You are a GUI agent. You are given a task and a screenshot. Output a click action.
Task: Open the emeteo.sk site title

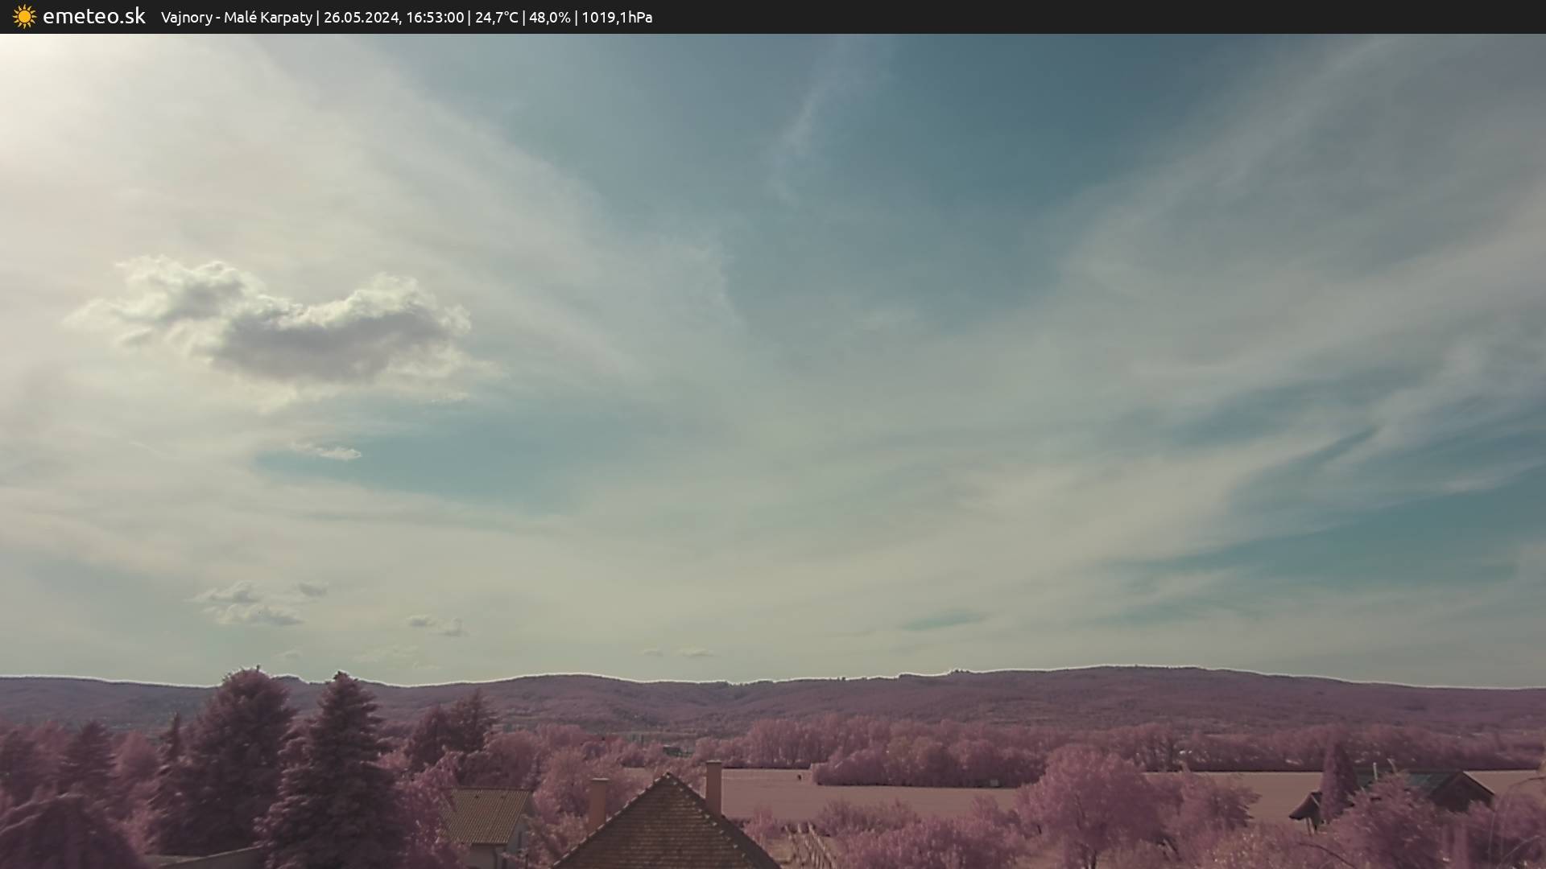tap(93, 17)
